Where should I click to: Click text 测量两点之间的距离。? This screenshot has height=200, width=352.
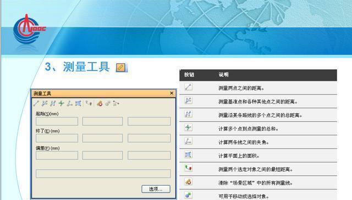click(241, 88)
